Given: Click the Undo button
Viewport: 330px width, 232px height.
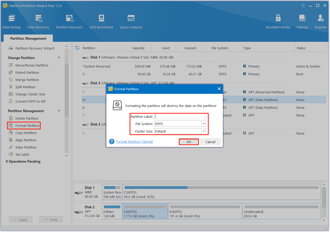Looking at the screenshot, I should coord(51,220).
